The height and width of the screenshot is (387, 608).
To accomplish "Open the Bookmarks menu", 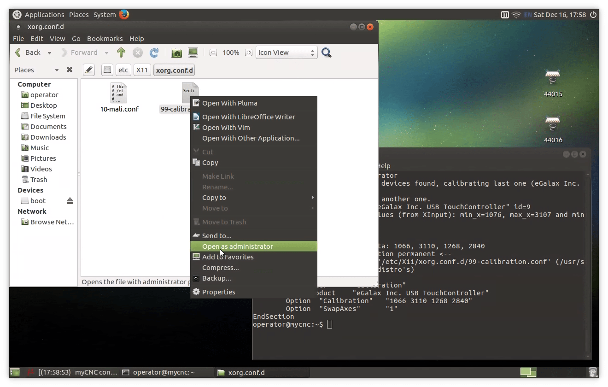I will [x=105, y=38].
